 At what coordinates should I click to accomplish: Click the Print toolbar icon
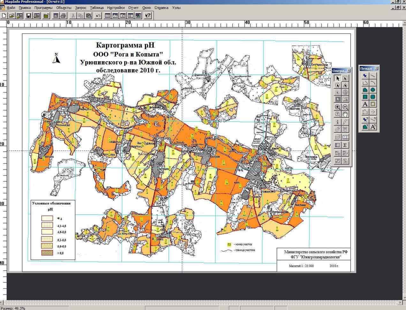point(63,15)
